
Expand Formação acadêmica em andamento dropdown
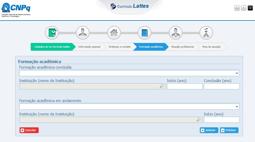[129, 107]
